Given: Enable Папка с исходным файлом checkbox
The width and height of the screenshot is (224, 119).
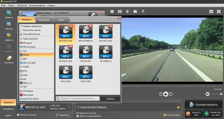Looking at the screenshot, I should (77, 116).
